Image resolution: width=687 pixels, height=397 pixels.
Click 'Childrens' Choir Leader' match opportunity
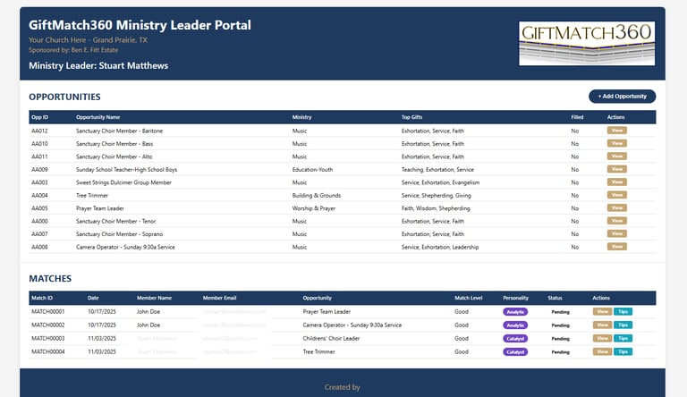click(331, 339)
